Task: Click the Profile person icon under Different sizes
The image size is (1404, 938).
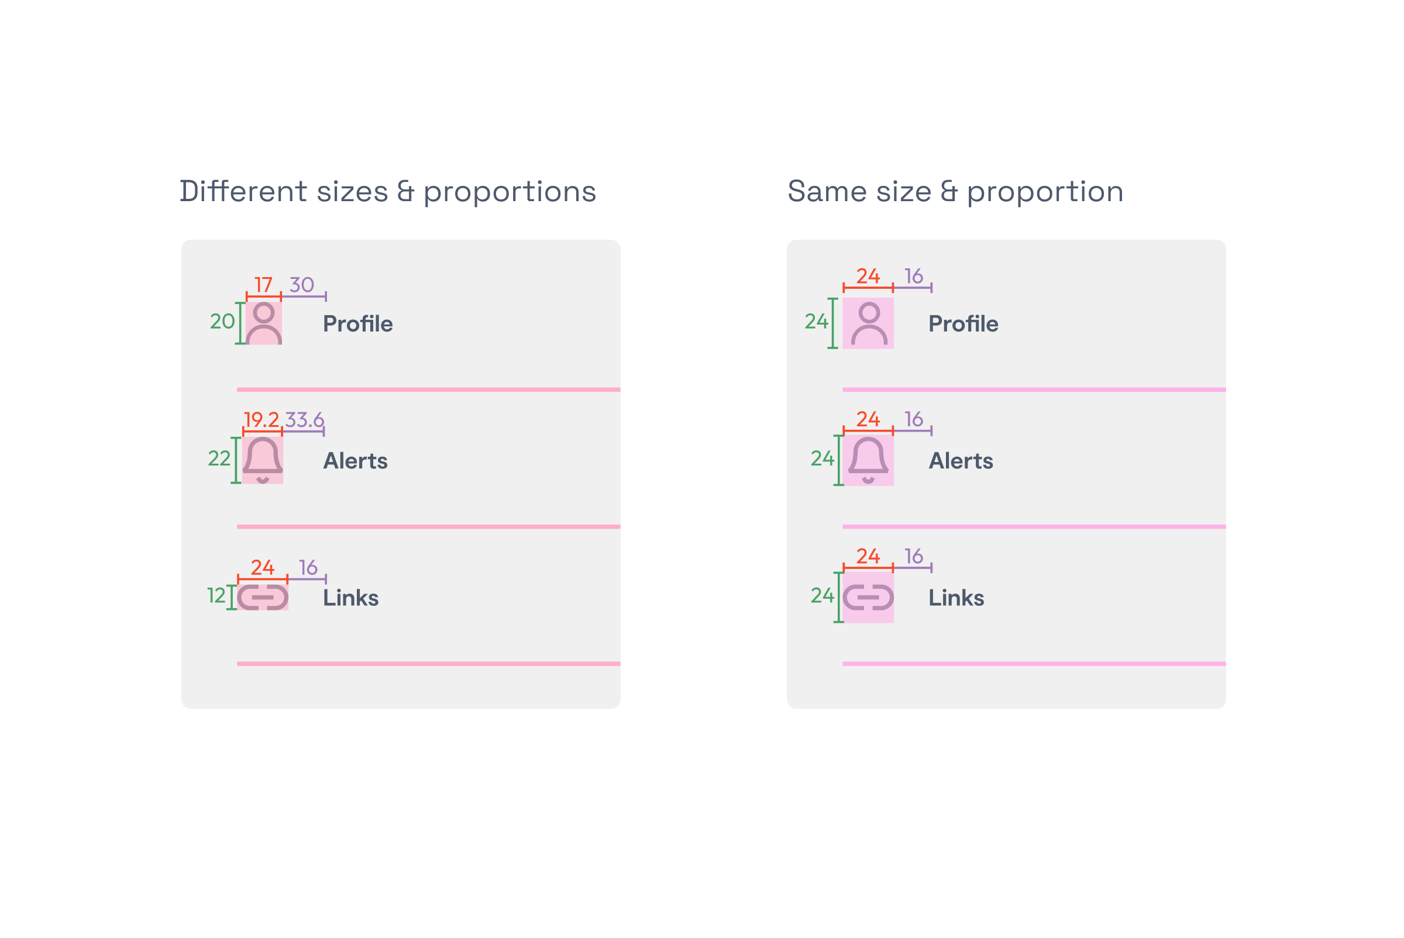Action: tap(264, 323)
